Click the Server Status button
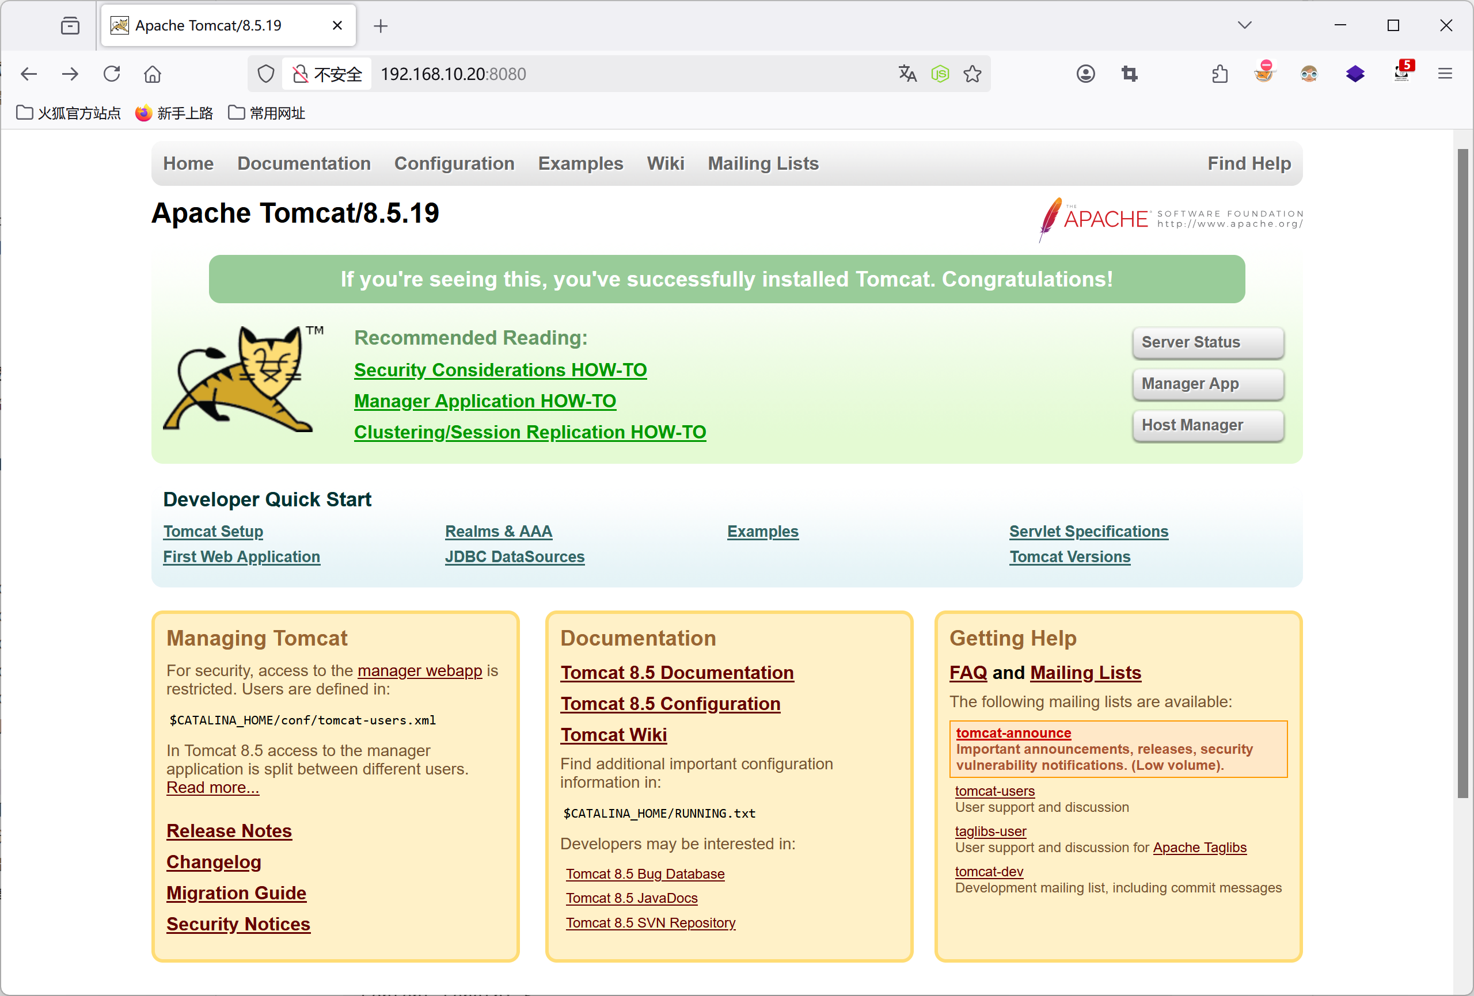 pos(1207,342)
